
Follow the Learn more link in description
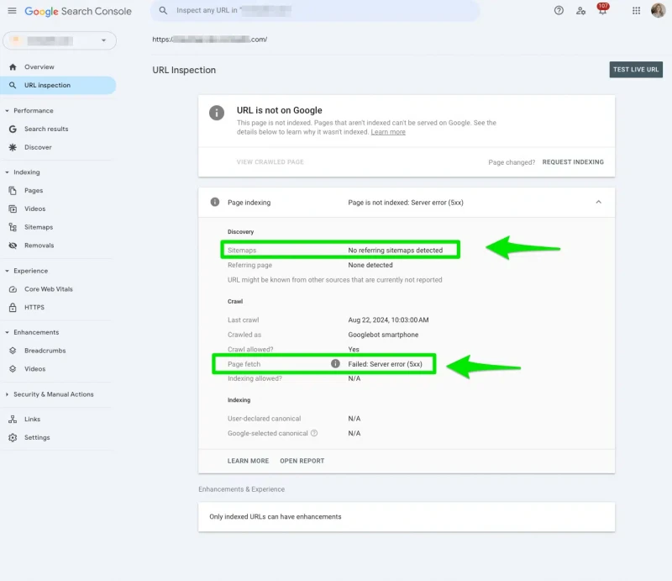pyautogui.click(x=388, y=132)
